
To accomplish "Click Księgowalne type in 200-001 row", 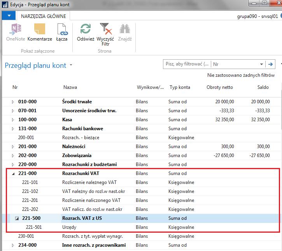I will [x=181, y=138].
